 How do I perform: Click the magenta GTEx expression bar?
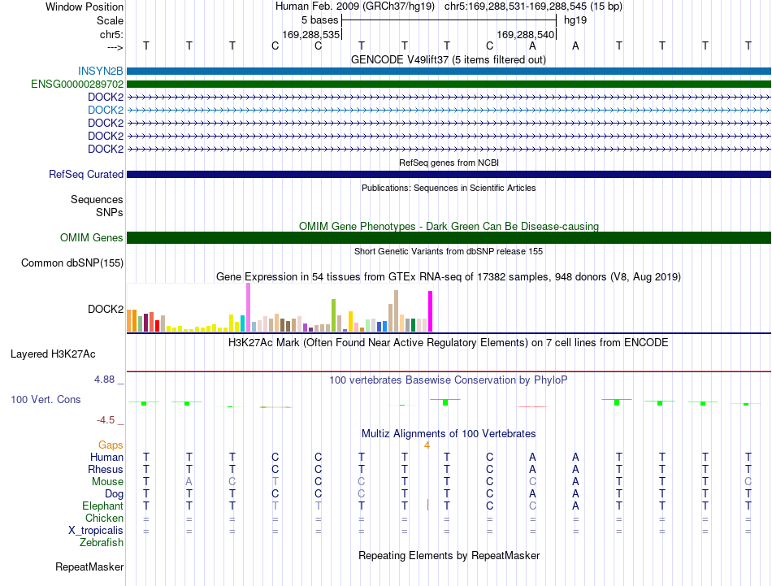pyautogui.click(x=431, y=311)
